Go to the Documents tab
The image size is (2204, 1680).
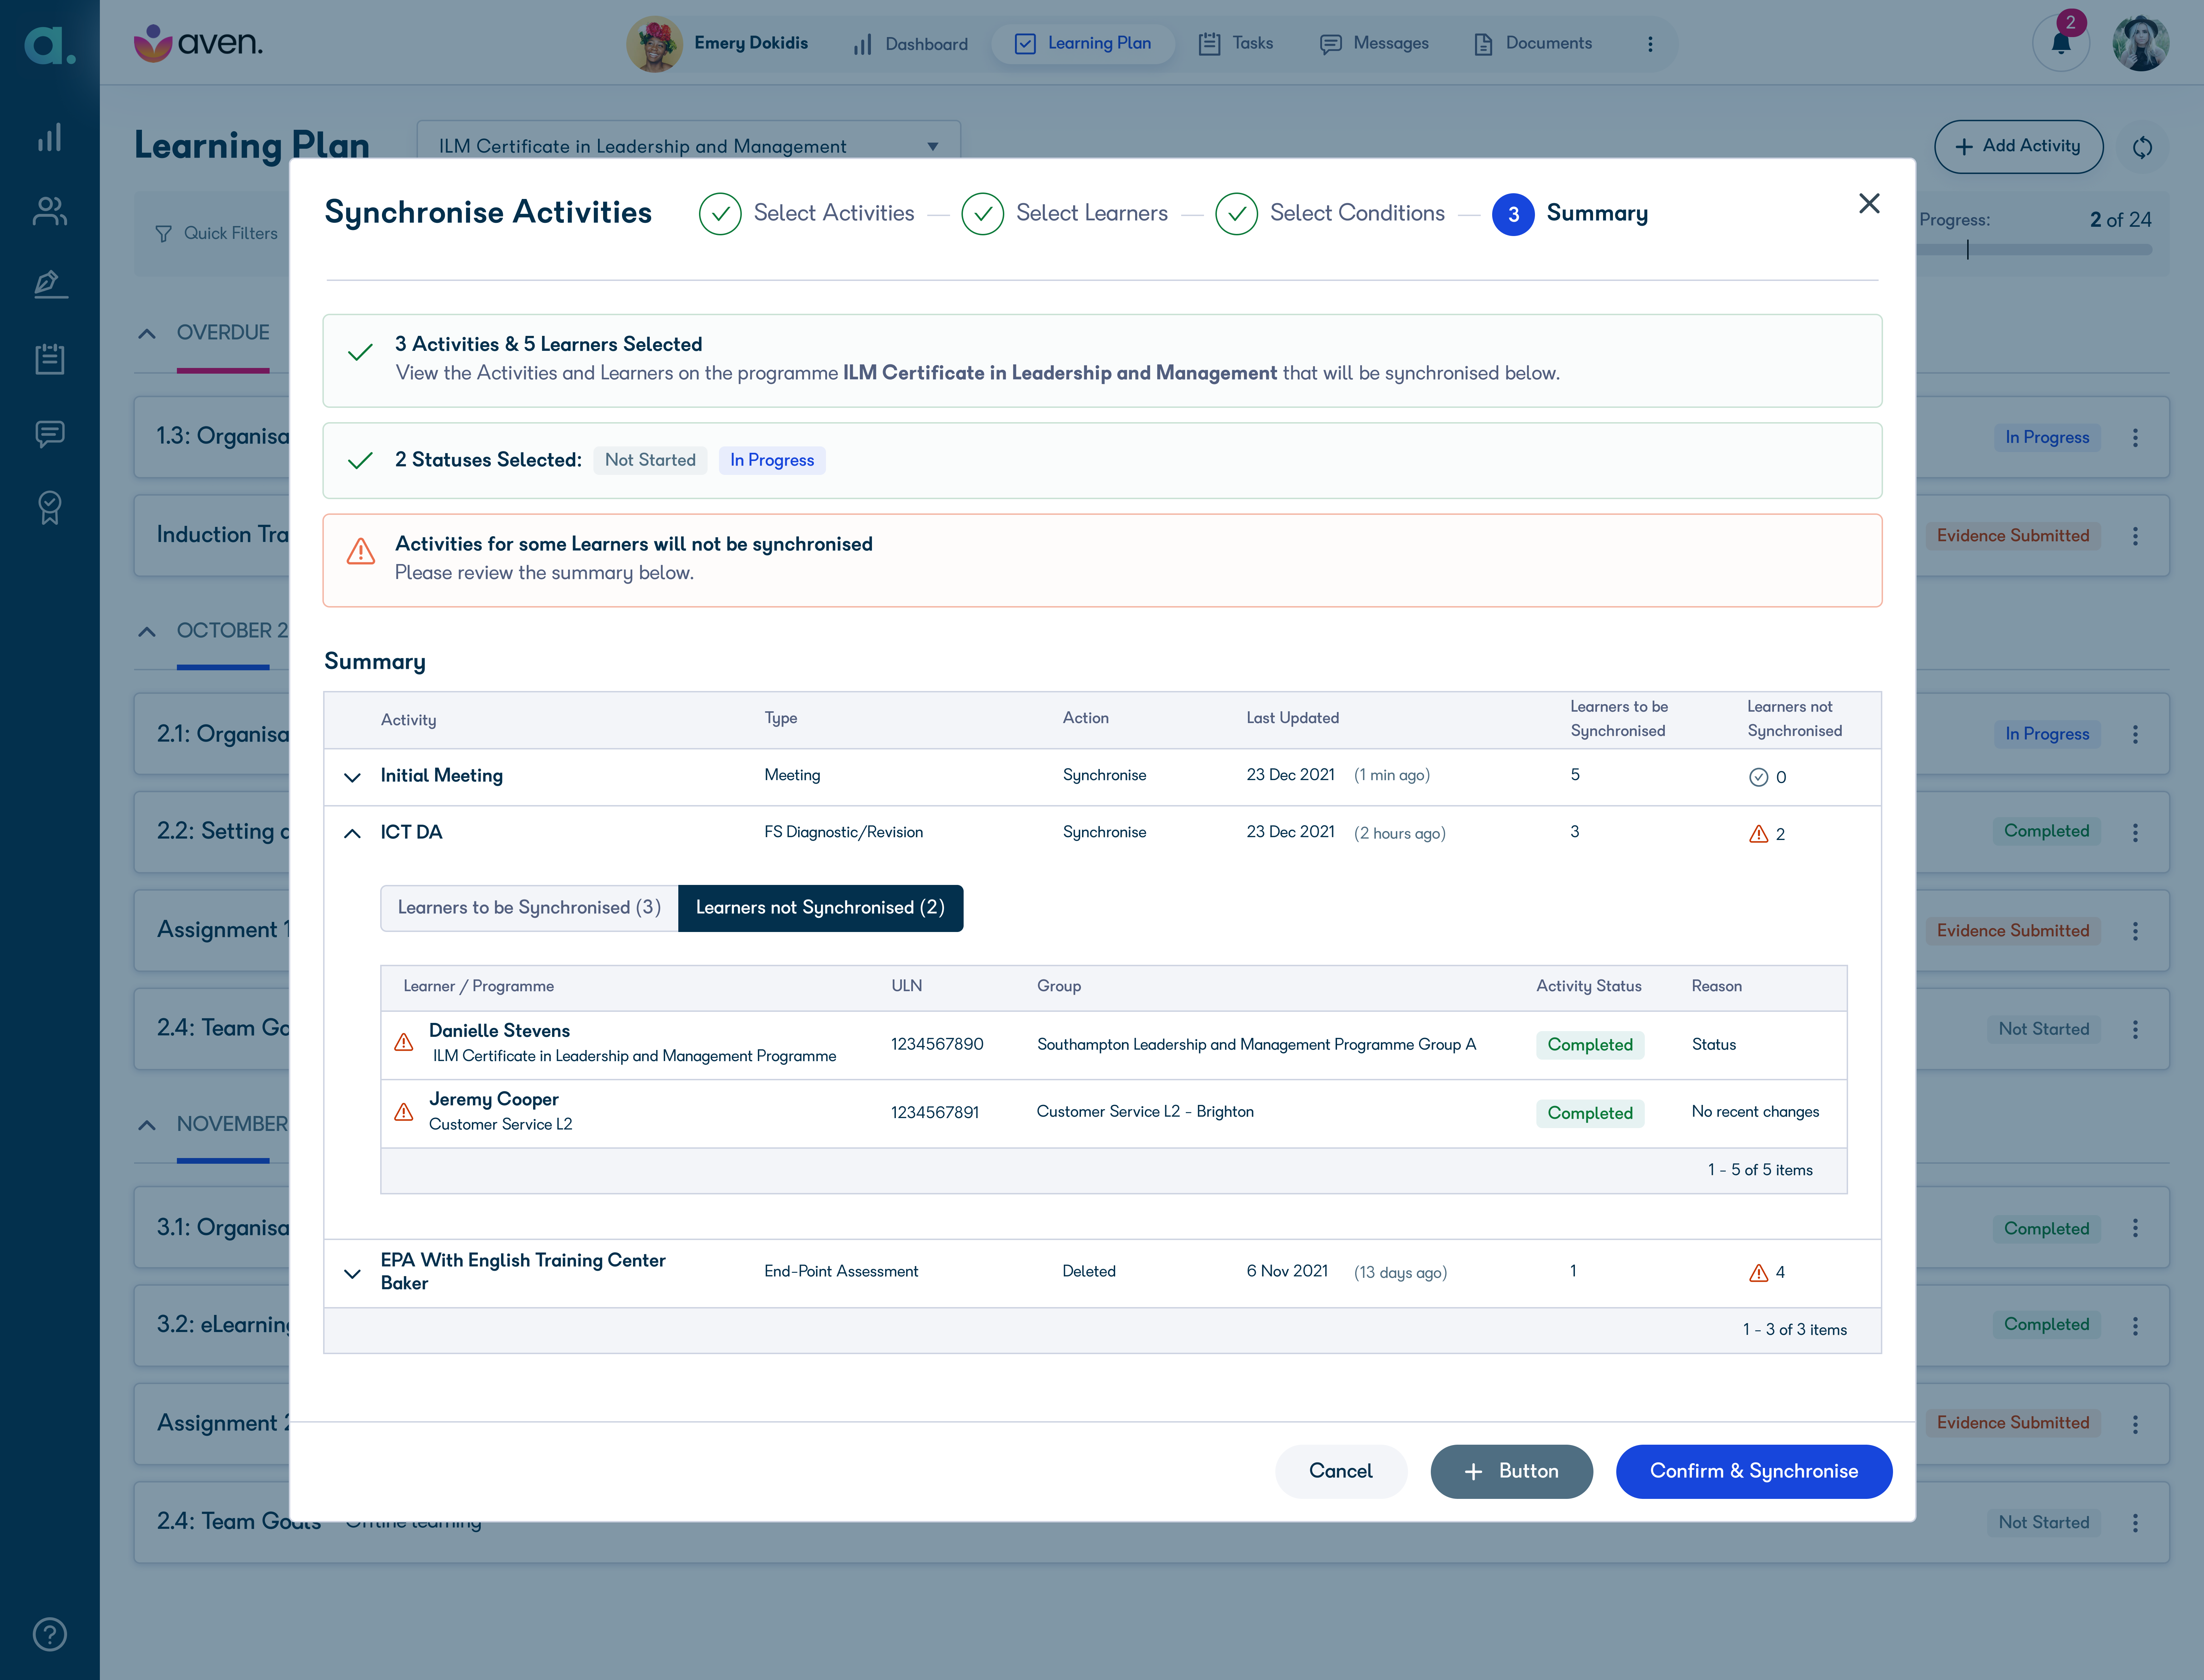pyautogui.click(x=1533, y=44)
